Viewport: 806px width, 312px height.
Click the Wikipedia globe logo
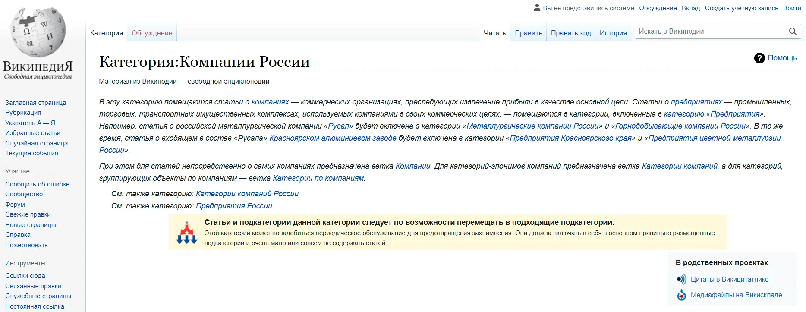(x=38, y=32)
